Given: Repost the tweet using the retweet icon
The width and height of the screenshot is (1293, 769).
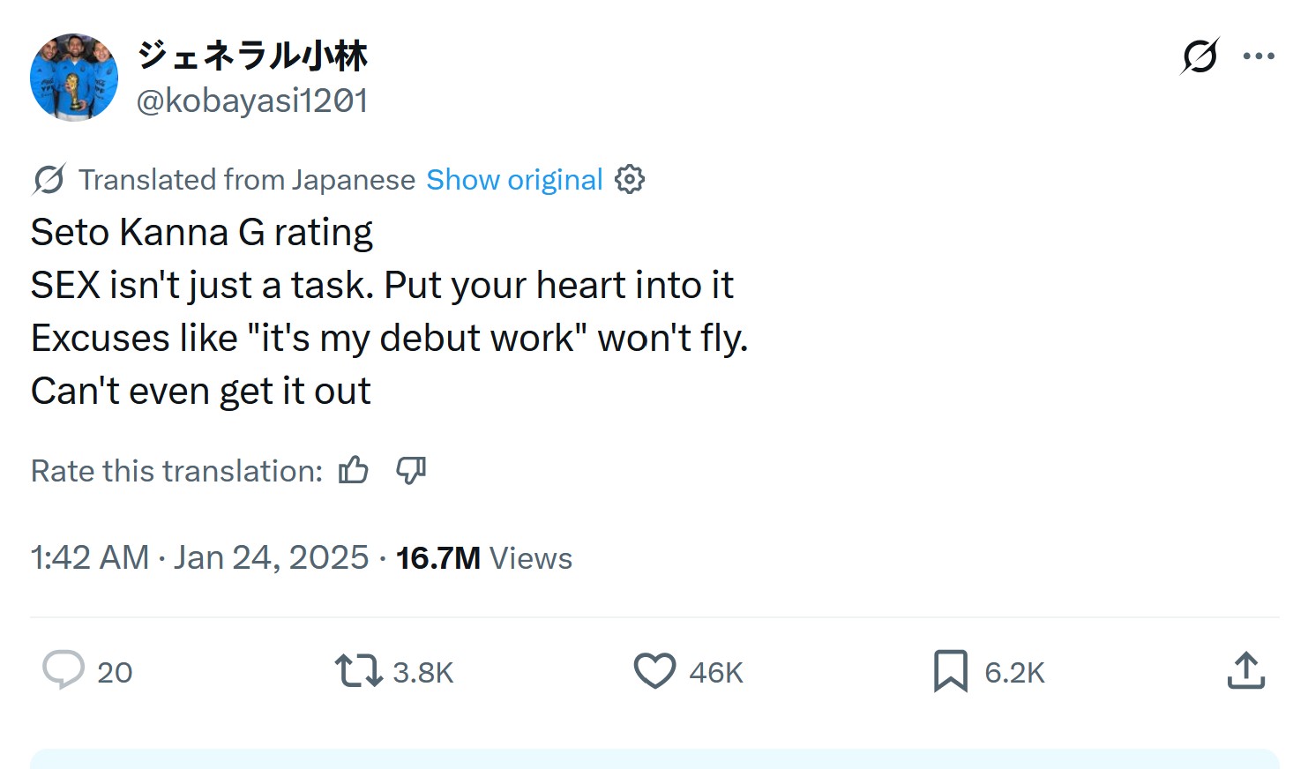Looking at the screenshot, I should [x=358, y=671].
